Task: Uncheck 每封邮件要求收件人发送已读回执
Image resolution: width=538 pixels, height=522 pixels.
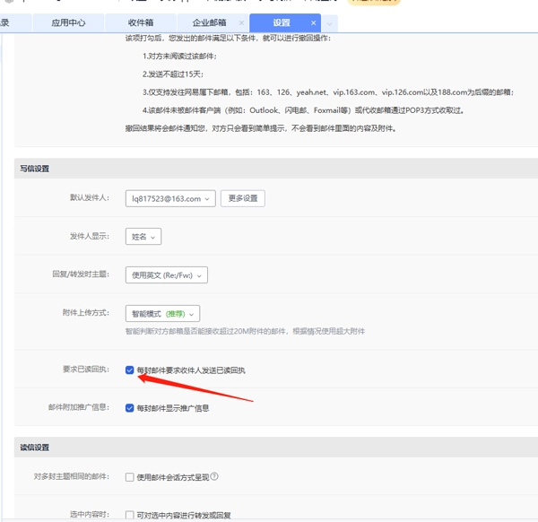Action: tap(130, 370)
